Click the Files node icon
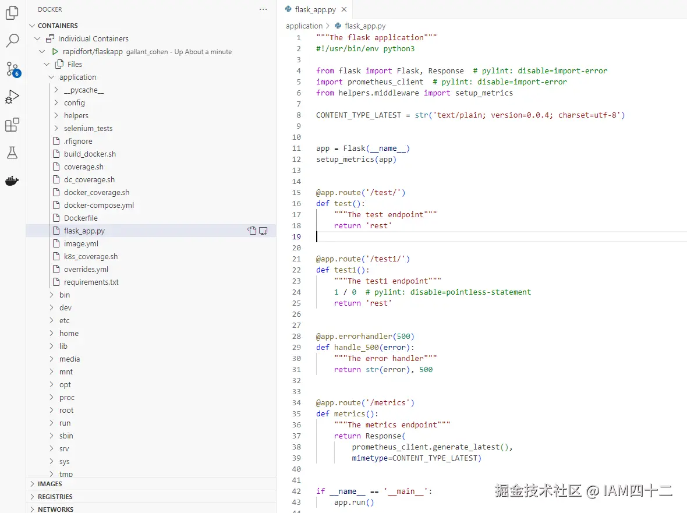Viewport: 687px width, 513px height. (59, 65)
